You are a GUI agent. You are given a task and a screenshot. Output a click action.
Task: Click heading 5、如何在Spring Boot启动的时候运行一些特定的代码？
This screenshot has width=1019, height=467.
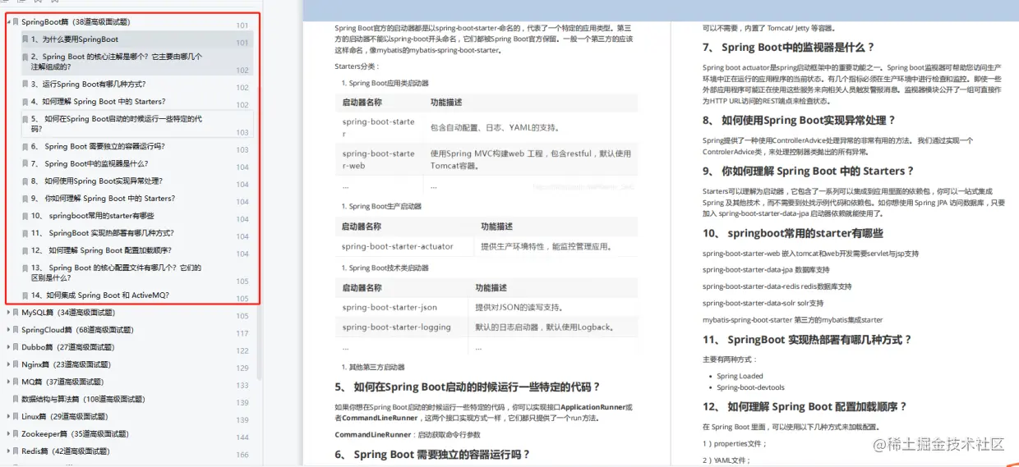468,387
